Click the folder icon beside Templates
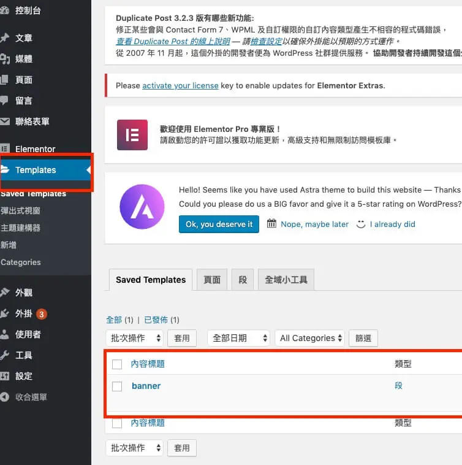The width and height of the screenshot is (462, 465). [4, 170]
